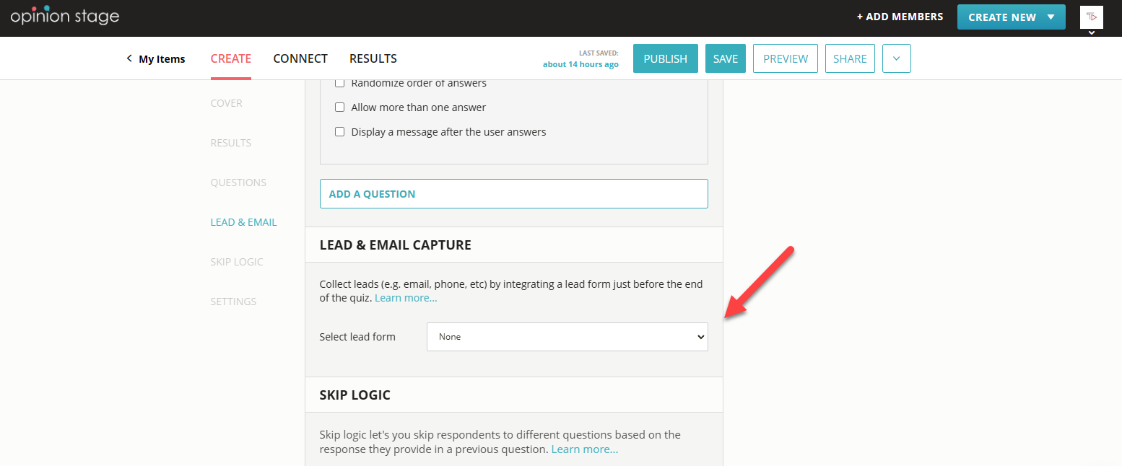This screenshot has height=466, width=1122.
Task: Publish the quiz
Action: pos(665,58)
